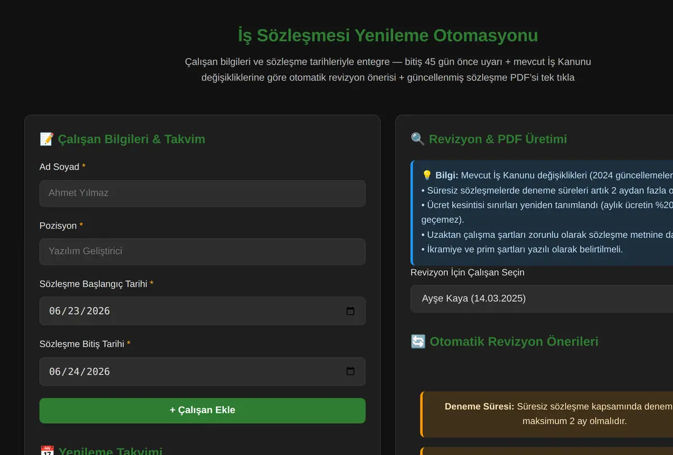The image size is (673, 455).
Task: Open calendar picker for Sözleşme Başlangıç Tarihi
Action: click(x=351, y=311)
